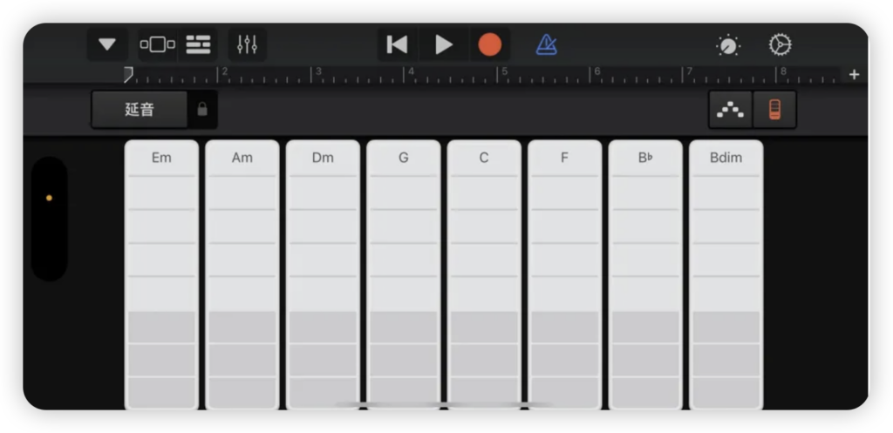This screenshot has height=433, width=893.
Task: Tap the B♭ chord strip label
Action: click(645, 158)
